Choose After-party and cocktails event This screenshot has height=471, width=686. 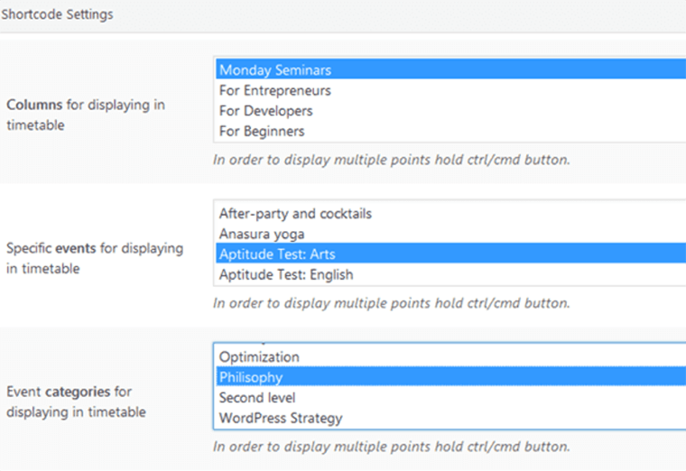295,214
